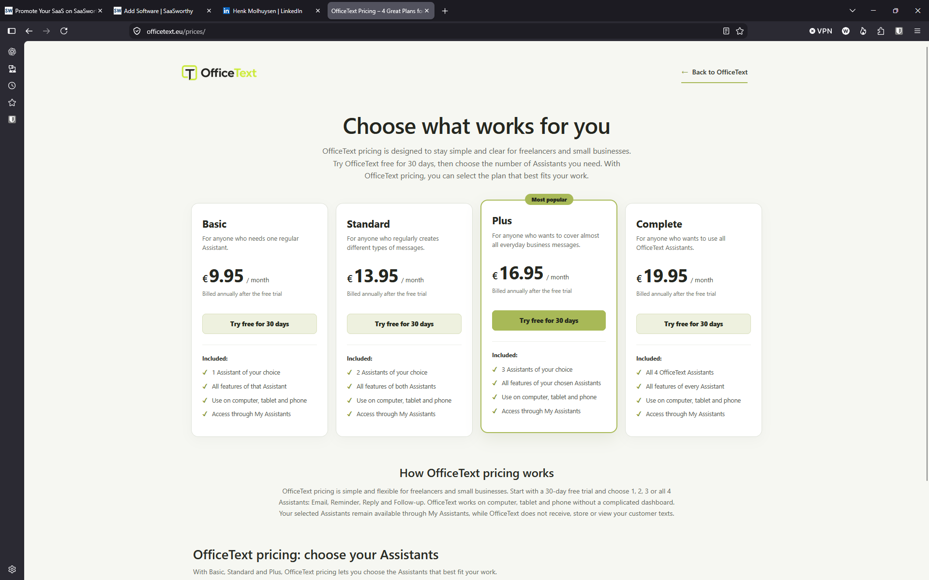Open the W extension icon in toolbar
This screenshot has width=929, height=580.
click(x=846, y=31)
